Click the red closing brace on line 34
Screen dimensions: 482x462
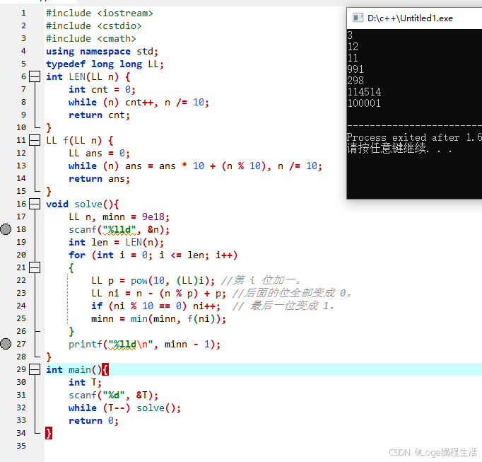coord(49,433)
